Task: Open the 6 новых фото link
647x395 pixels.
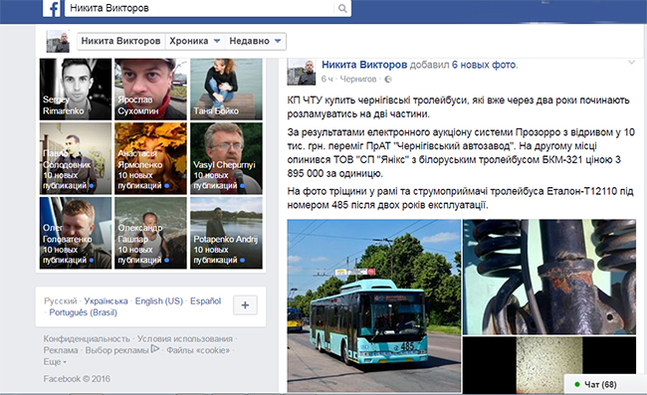Action: [484, 65]
